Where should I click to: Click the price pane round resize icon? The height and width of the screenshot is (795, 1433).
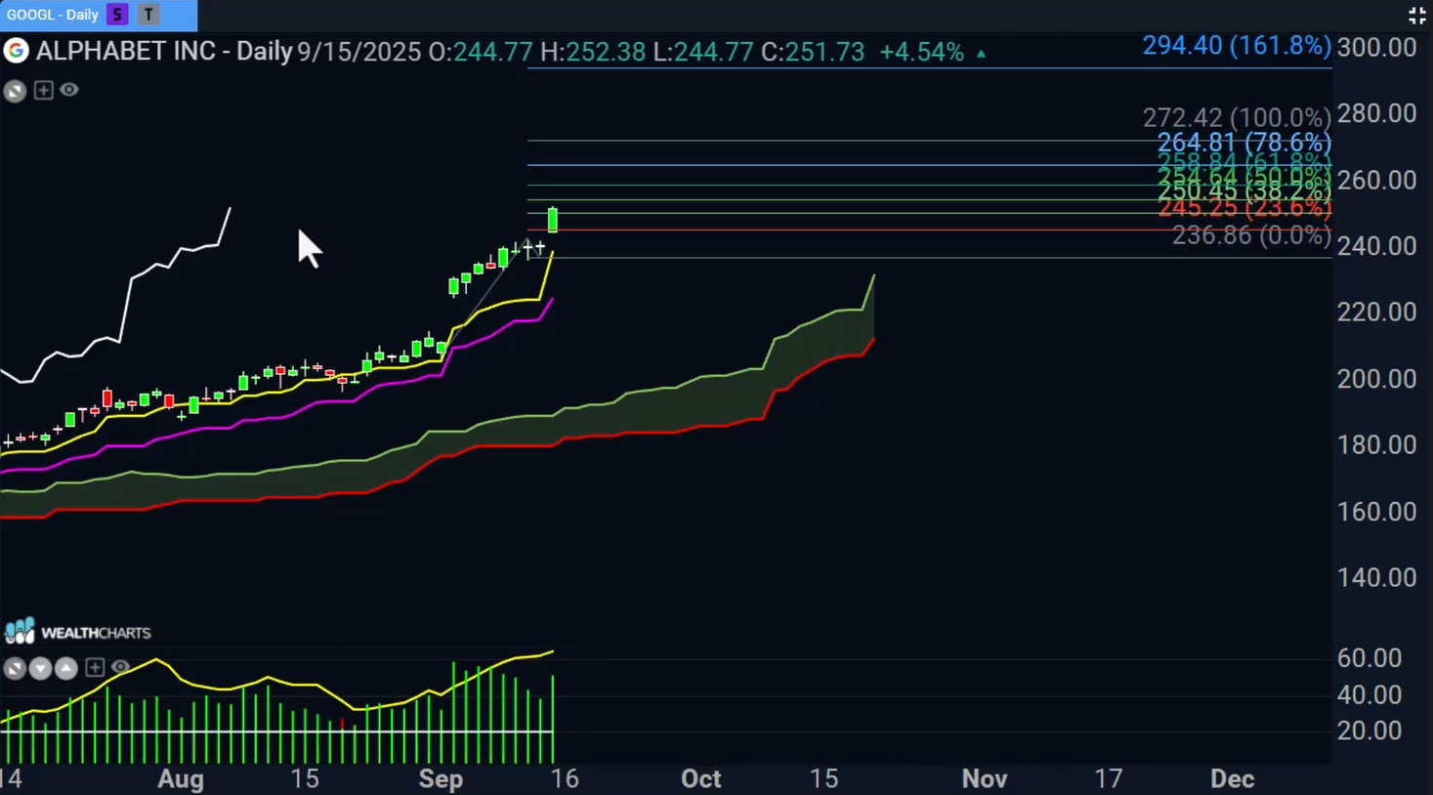tap(15, 91)
